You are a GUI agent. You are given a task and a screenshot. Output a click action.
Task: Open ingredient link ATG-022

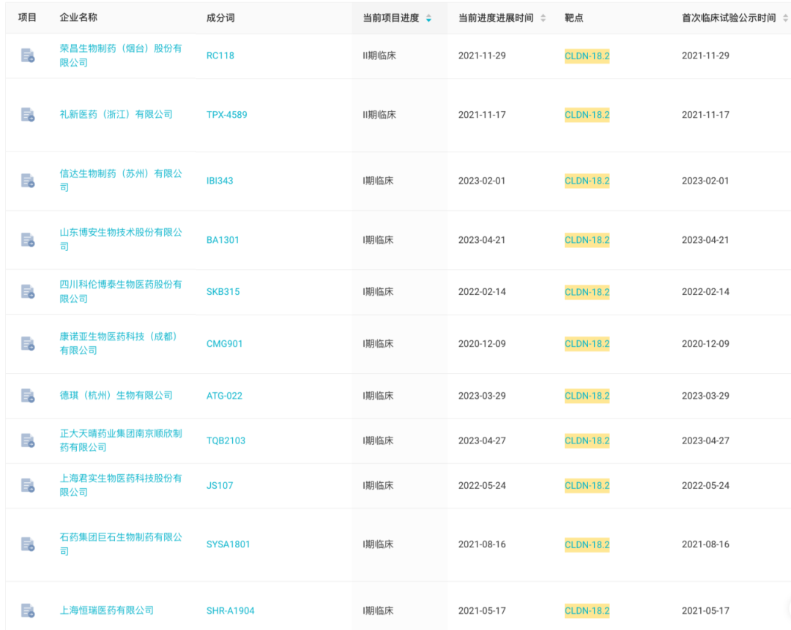coord(224,396)
